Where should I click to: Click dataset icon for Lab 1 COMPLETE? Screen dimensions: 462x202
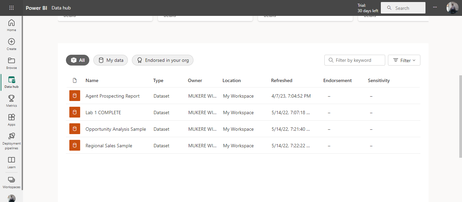(75, 112)
